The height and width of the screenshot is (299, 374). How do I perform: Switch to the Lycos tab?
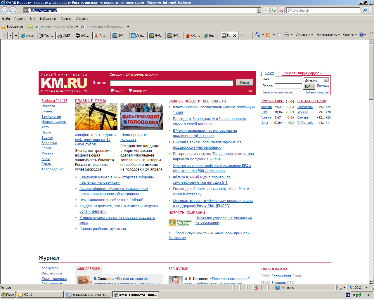pos(28,36)
